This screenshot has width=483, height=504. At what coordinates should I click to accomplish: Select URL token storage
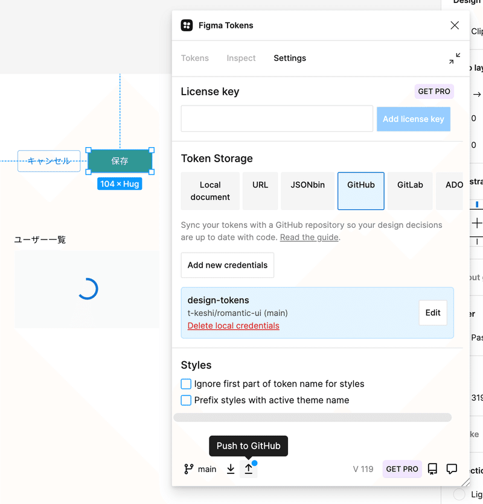(x=260, y=191)
